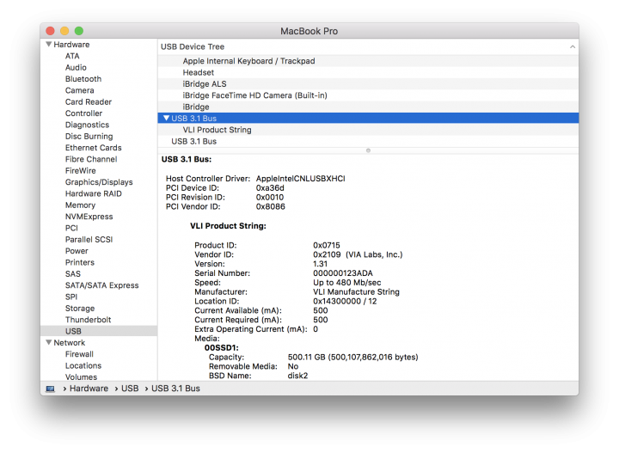Viewport: 619px width, 453px height.
Task: Open the Bluetooth hardware section
Action: point(83,79)
